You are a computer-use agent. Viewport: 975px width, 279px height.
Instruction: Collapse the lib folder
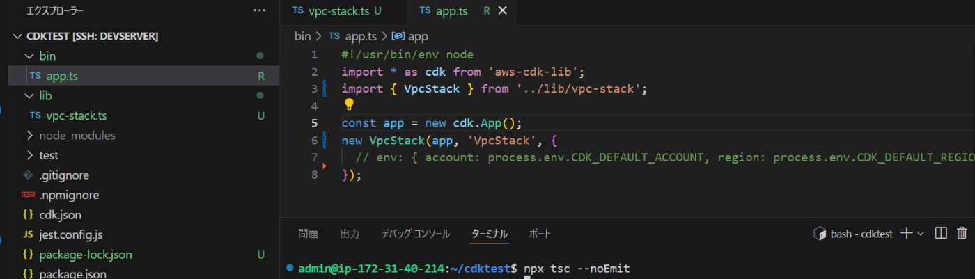[29, 96]
